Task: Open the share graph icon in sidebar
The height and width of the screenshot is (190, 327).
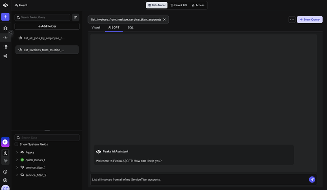Action: coord(5,56)
